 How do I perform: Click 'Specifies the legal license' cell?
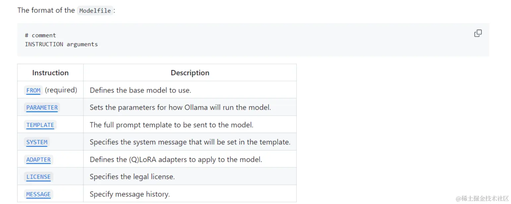[132, 177]
